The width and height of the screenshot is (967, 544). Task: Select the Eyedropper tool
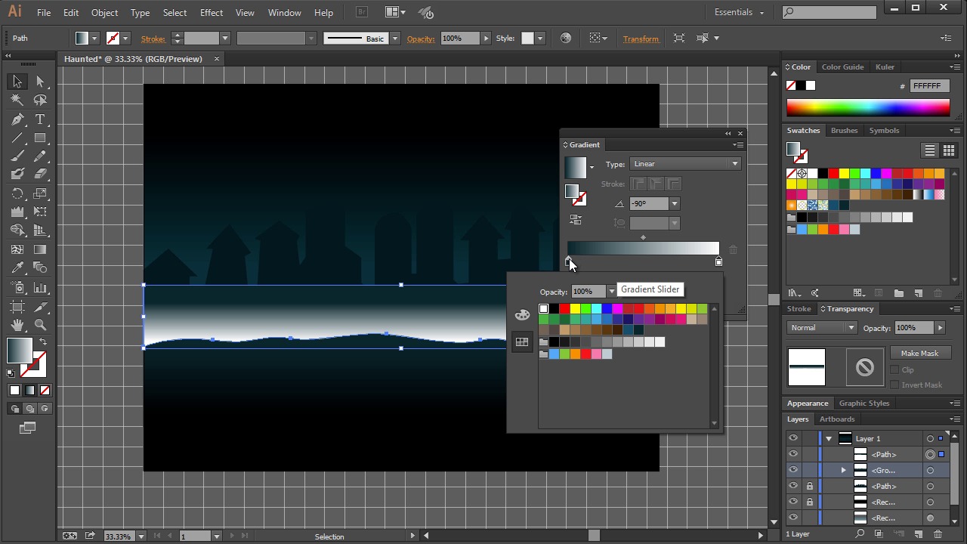pyautogui.click(x=17, y=267)
